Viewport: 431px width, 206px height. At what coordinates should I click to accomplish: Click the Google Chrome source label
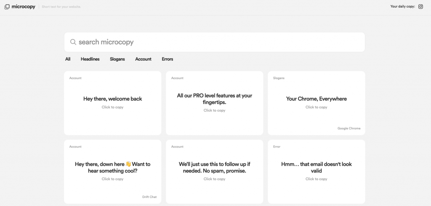coord(349,128)
